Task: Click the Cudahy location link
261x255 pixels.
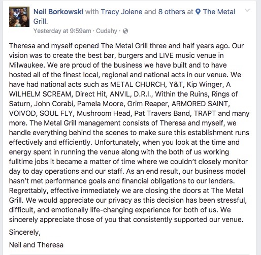Action: pyautogui.click(x=107, y=31)
